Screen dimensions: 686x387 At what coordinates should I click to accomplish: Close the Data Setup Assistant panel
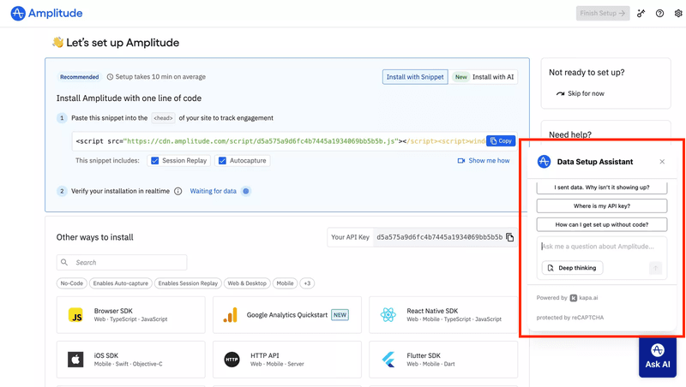pyautogui.click(x=662, y=162)
